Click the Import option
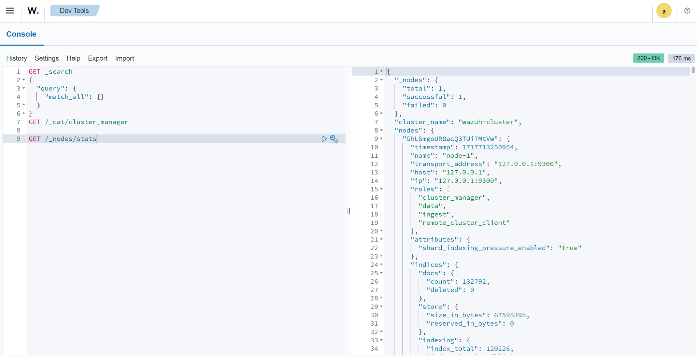 coord(124,58)
